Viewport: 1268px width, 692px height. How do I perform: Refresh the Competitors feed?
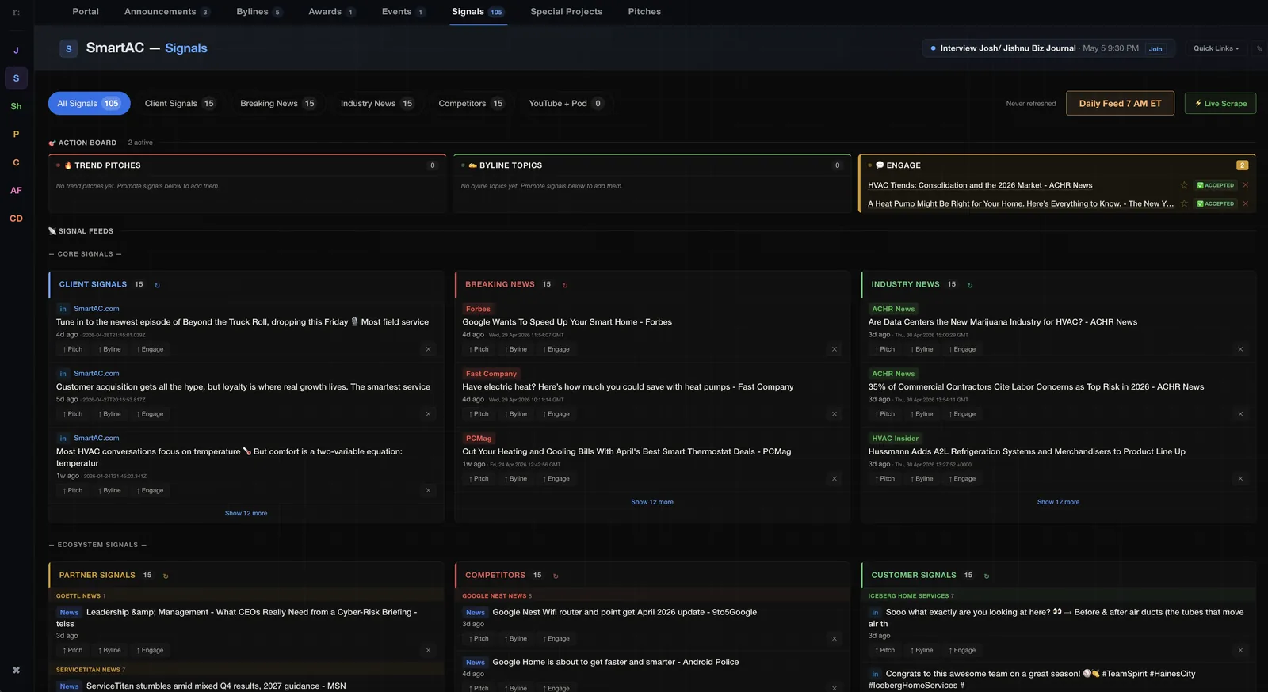pyautogui.click(x=556, y=576)
